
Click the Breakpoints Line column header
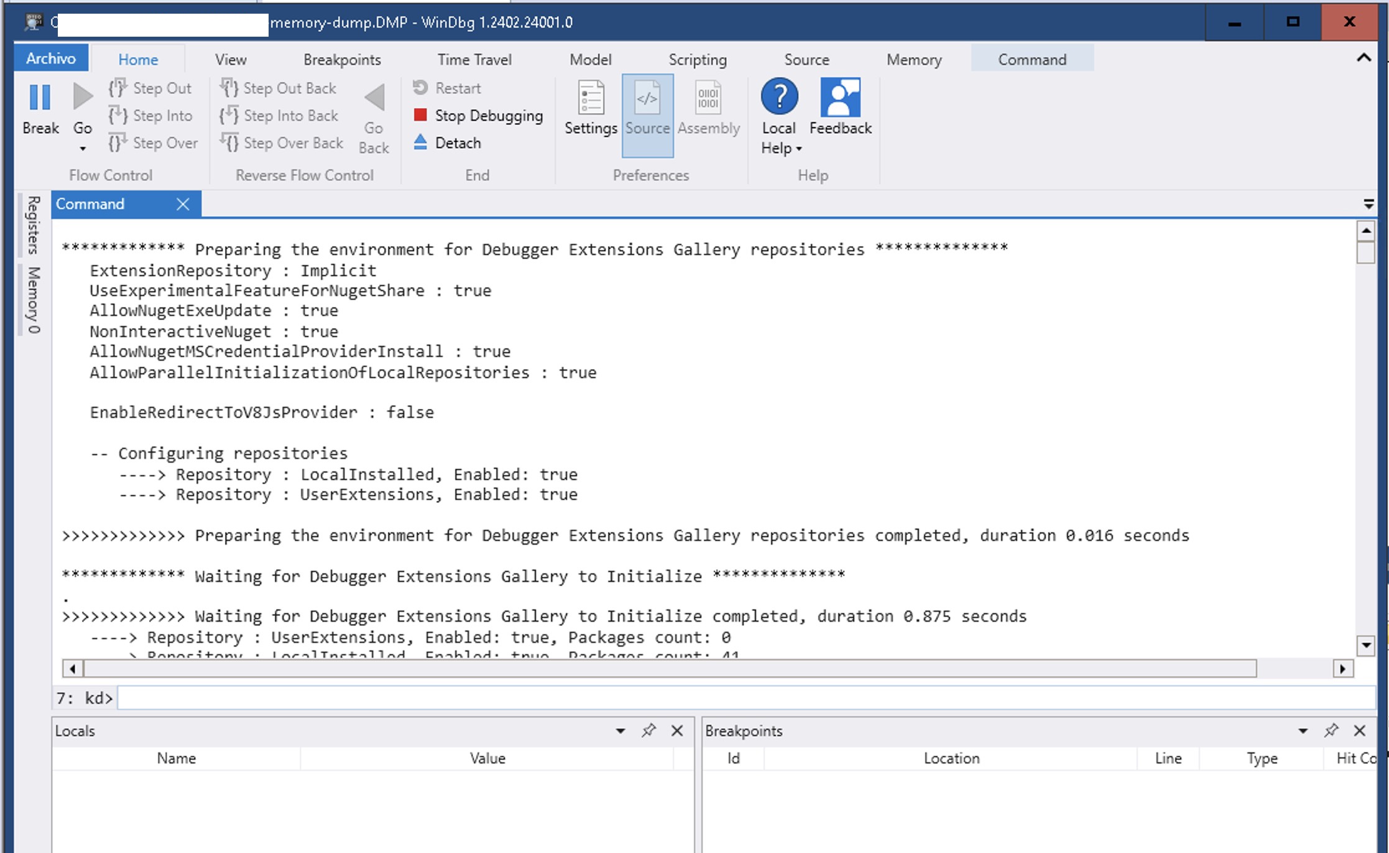1168,758
